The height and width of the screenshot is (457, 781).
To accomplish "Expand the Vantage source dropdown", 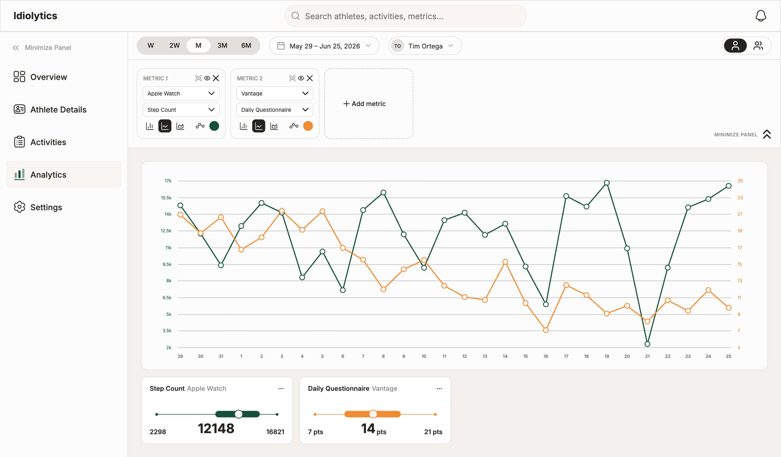I will pos(275,93).
